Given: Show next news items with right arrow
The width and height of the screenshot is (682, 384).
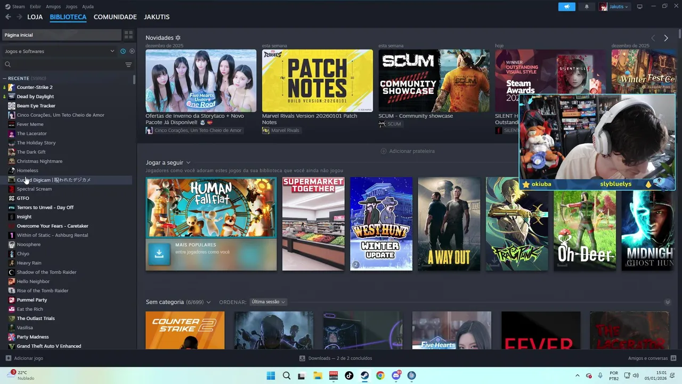Looking at the screenshot, I should coord(666,38).
